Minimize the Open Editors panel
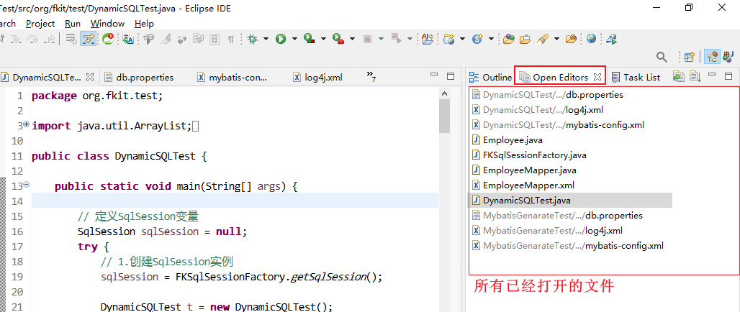This screenshot has width=740, height=312. 712,75
